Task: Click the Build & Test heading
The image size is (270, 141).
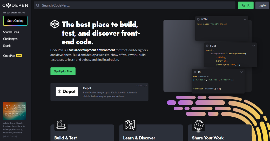Action: click(x=66, y=138)
